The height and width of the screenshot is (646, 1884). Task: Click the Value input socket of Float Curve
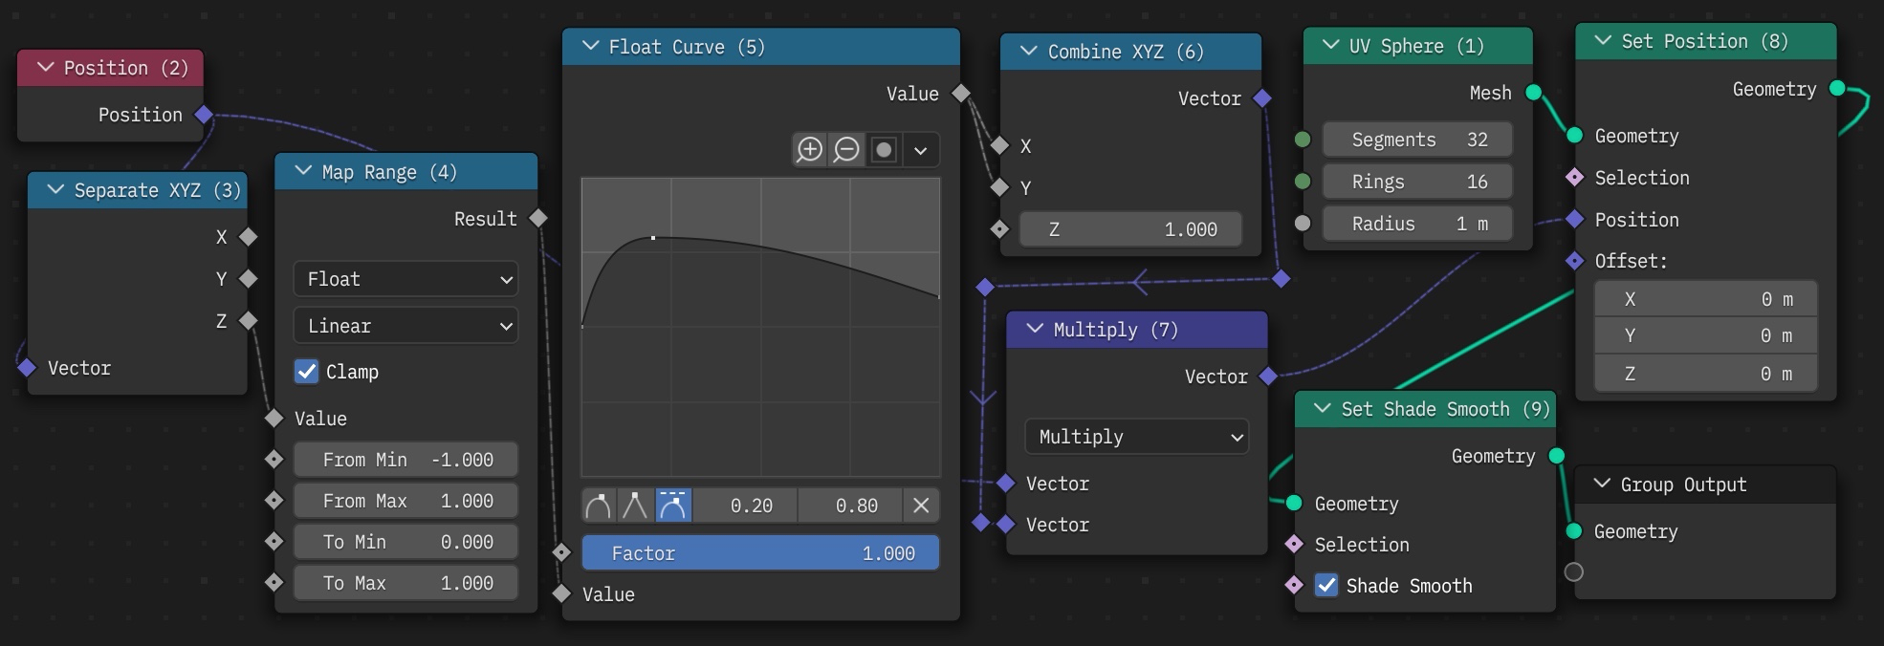click(x=562, y=594)
